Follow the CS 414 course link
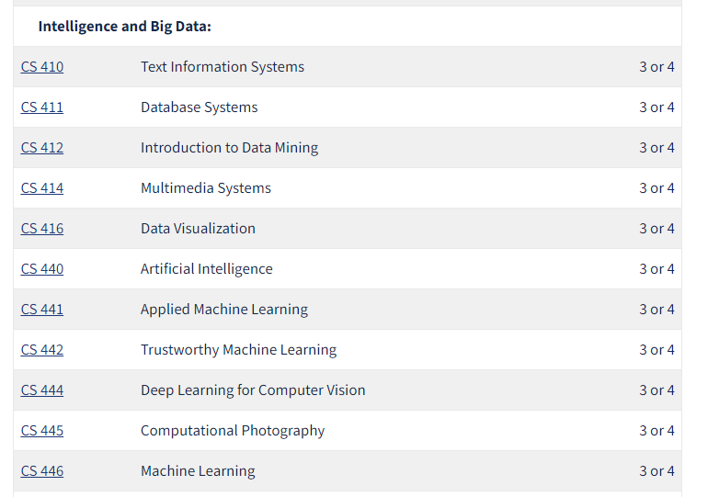Image resolution: width=708 pixels, height=497 pixels. tap(42, 188)
